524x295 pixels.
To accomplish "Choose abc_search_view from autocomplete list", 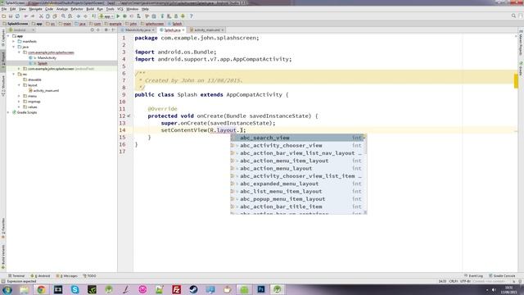I will click(x=297, y=138).
